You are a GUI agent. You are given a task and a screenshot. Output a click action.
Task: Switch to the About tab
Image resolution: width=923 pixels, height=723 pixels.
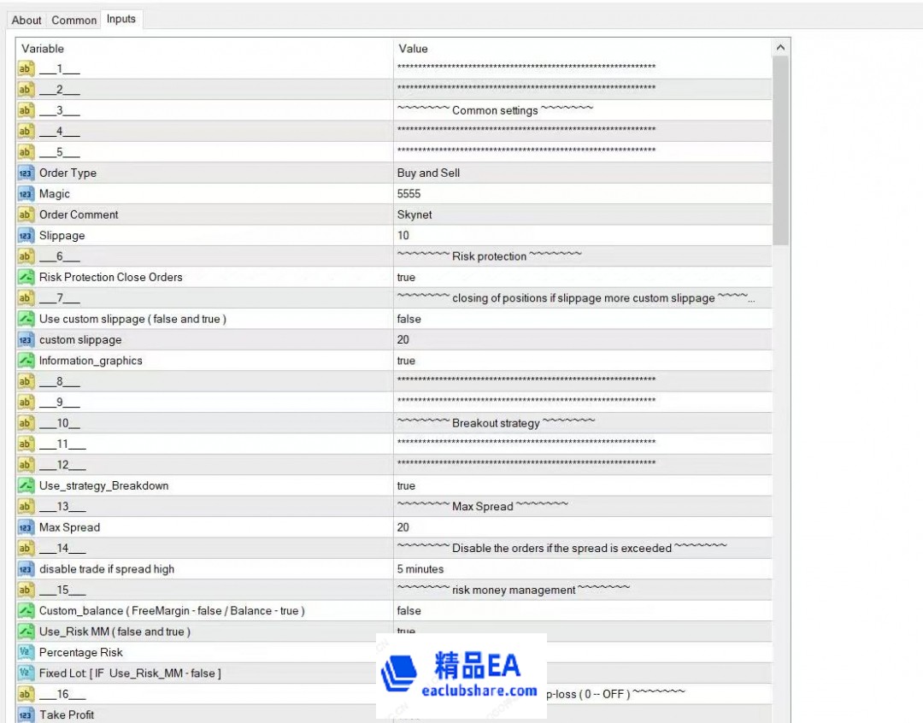26,20
